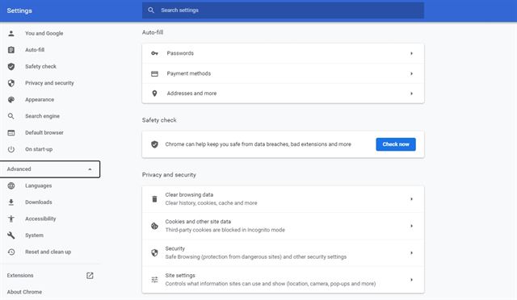
Task: Click the Safe Browsing description text
Action: 256,257
